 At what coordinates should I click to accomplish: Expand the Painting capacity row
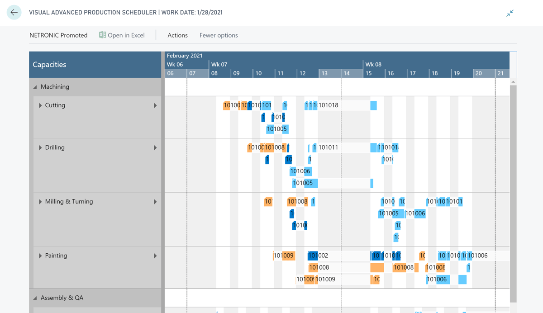(x=40, y=256)
